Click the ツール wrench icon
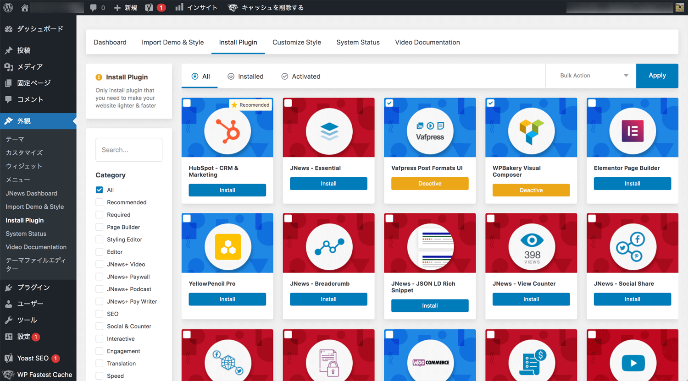Viewport: 688px width, 381px height. click(9, 320)
